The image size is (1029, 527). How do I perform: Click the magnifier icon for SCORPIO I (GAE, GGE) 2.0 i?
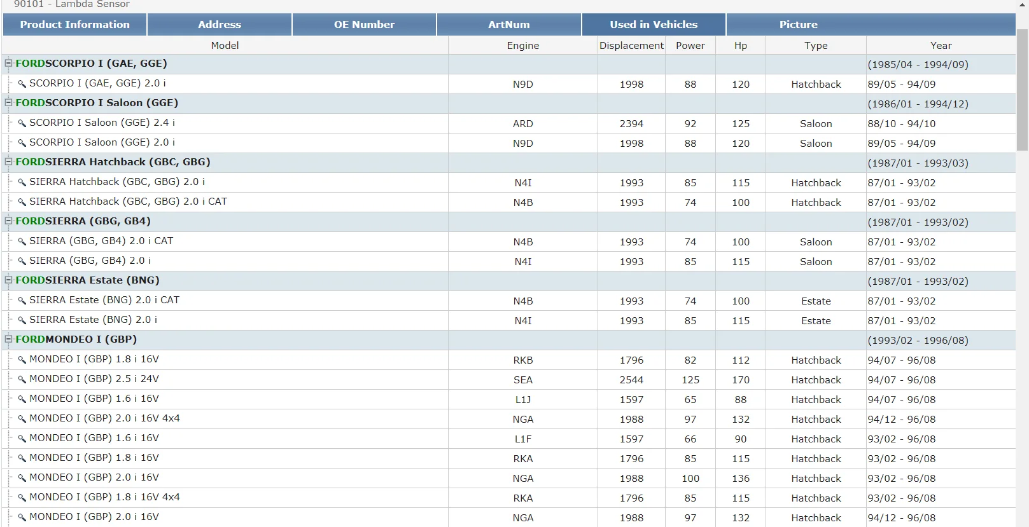[22, 84]
